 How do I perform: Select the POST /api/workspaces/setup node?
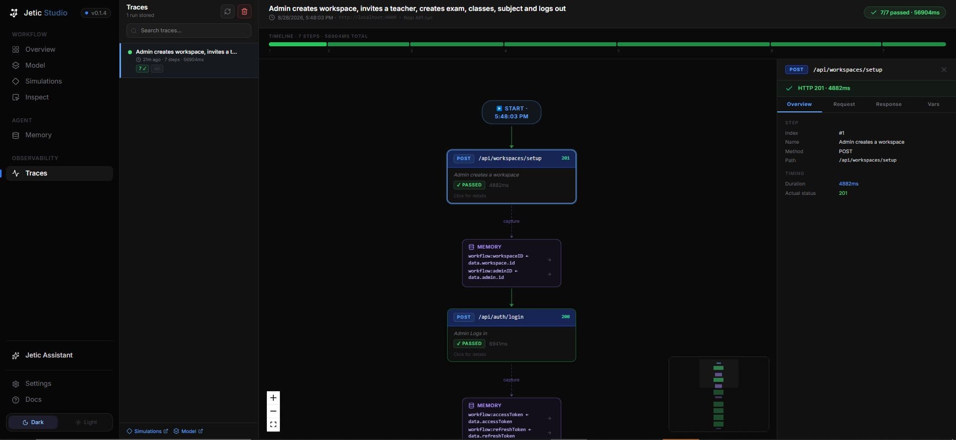pos(511,176)
